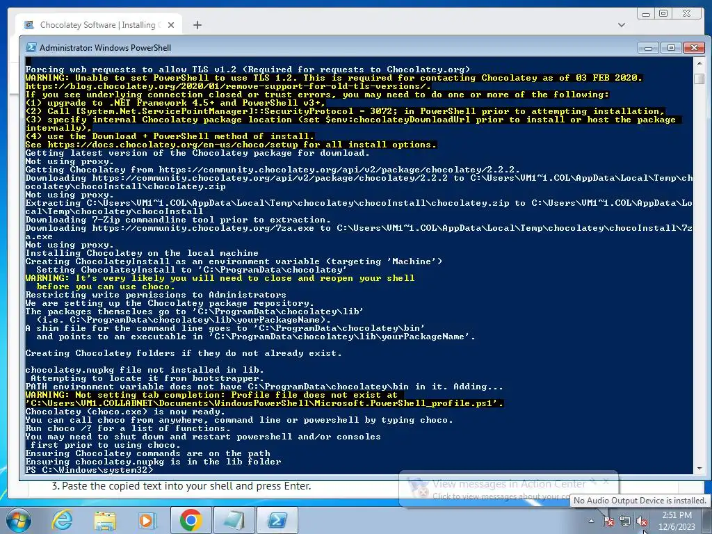Show hidden tray icons arrow
The image size is (712, 534).
point(591,521)
